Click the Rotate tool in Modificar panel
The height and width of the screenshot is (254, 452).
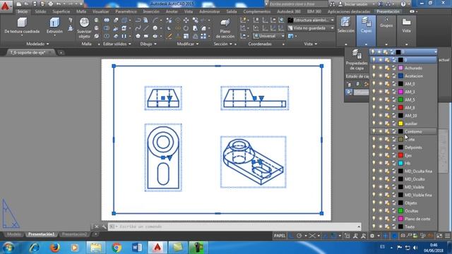(186, 28)
